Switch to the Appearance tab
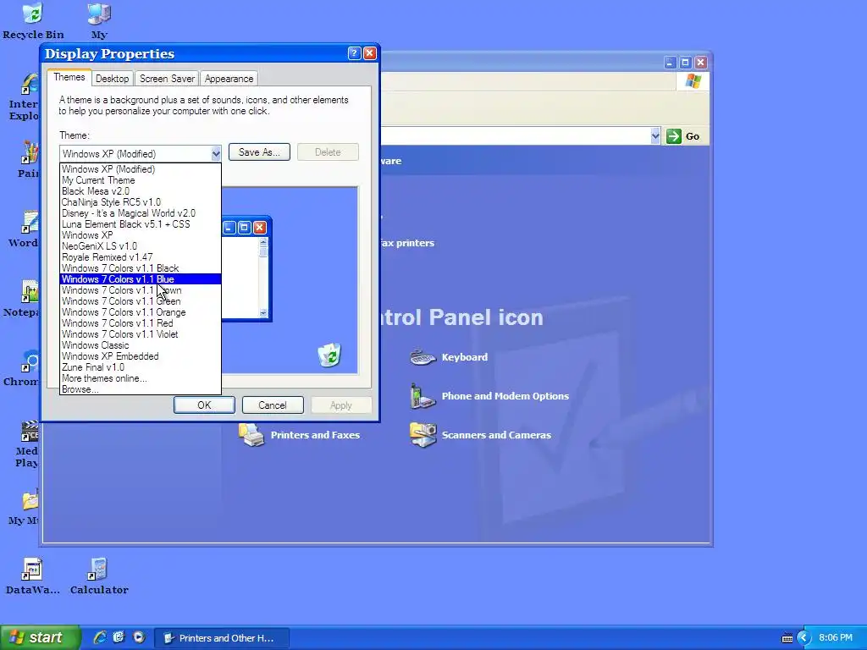The width and height of the screenshot is (867, 650). coord(229,79)
